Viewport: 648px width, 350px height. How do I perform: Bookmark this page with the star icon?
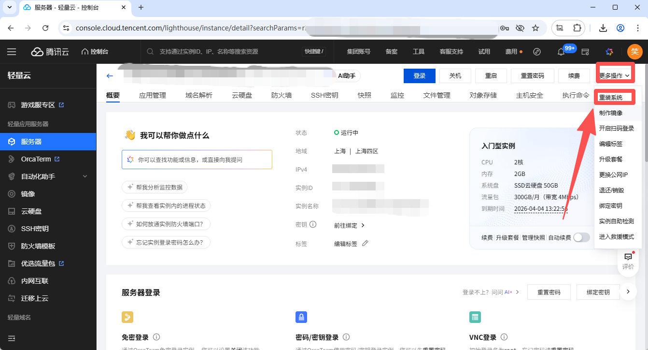(535, 28)
